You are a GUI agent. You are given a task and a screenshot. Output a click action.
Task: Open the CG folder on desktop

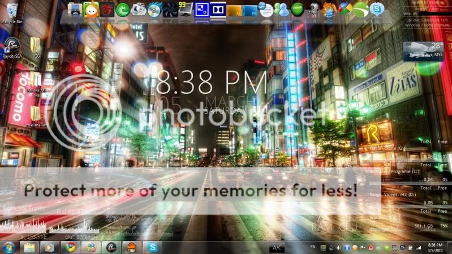[x=36, y=48]
